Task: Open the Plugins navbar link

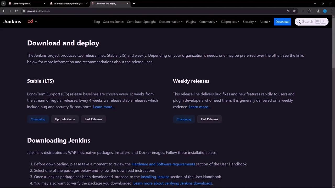Action: (191, 22)
